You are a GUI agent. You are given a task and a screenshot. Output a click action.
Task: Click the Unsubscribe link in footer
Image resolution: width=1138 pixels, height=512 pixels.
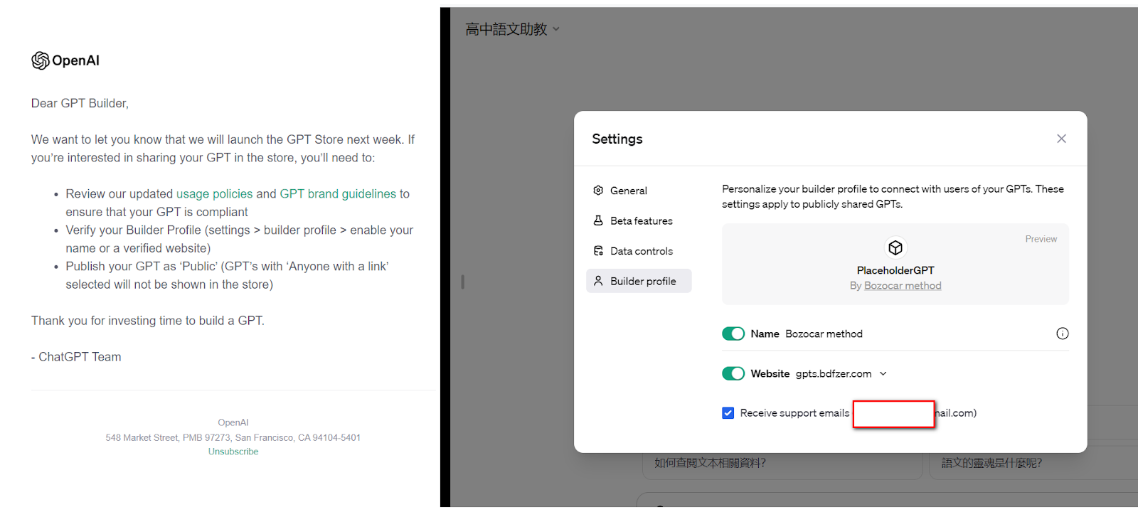(233, 452)
